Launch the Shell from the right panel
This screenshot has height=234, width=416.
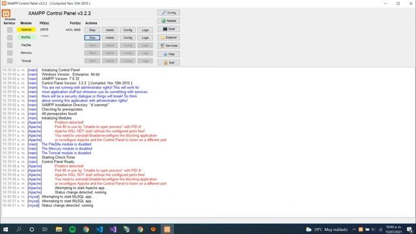coord(169,29)
